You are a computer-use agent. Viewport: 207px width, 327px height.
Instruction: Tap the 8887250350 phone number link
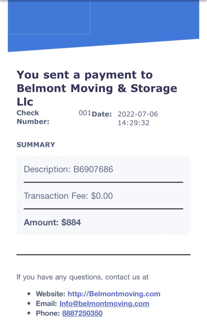point(82,313)
